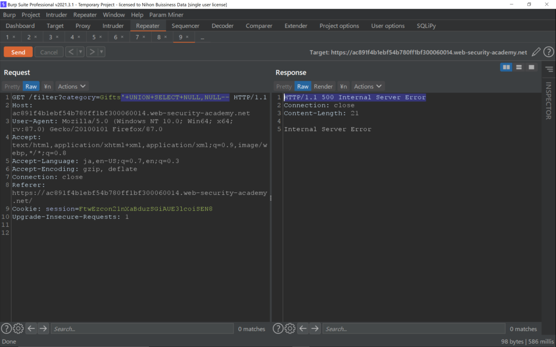This screenshot has width=556, height=347.
Task: Edit target with the pencil icon
Action: coord(536,52)
